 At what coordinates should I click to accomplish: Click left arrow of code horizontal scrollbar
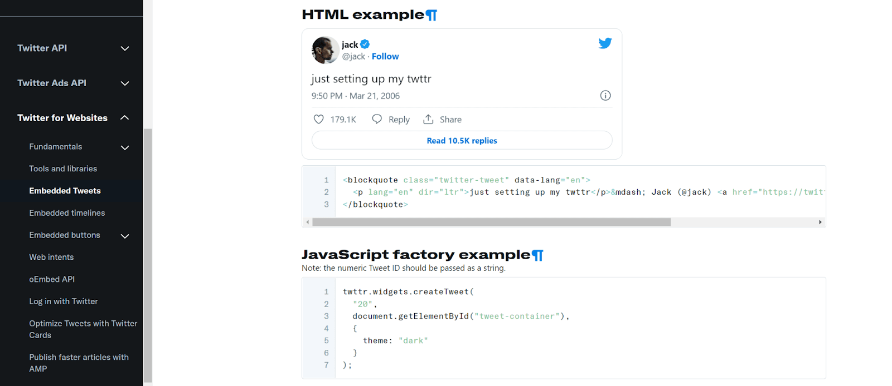pyautogui.click(x=307, y=222)
